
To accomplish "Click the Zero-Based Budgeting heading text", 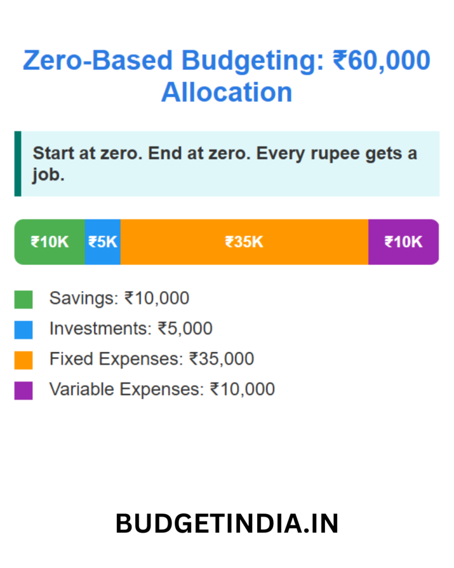I will pos(174,60).
